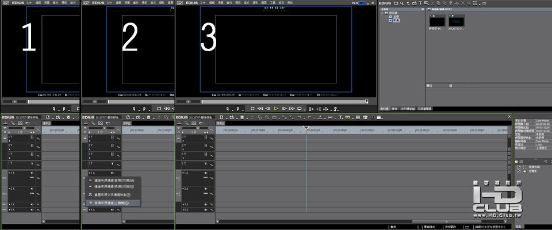Open 工具 menu in window 3
The width and height of the screenshot is (552, 230).
click(273, 3)
